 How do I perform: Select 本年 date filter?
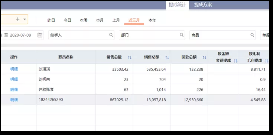click(x=152, y=20)
